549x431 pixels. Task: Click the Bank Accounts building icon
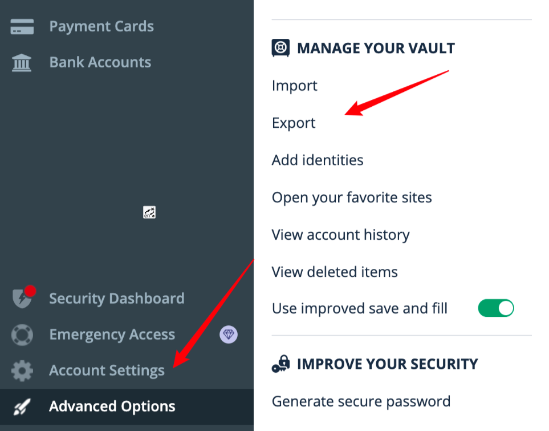click(22, 63)
